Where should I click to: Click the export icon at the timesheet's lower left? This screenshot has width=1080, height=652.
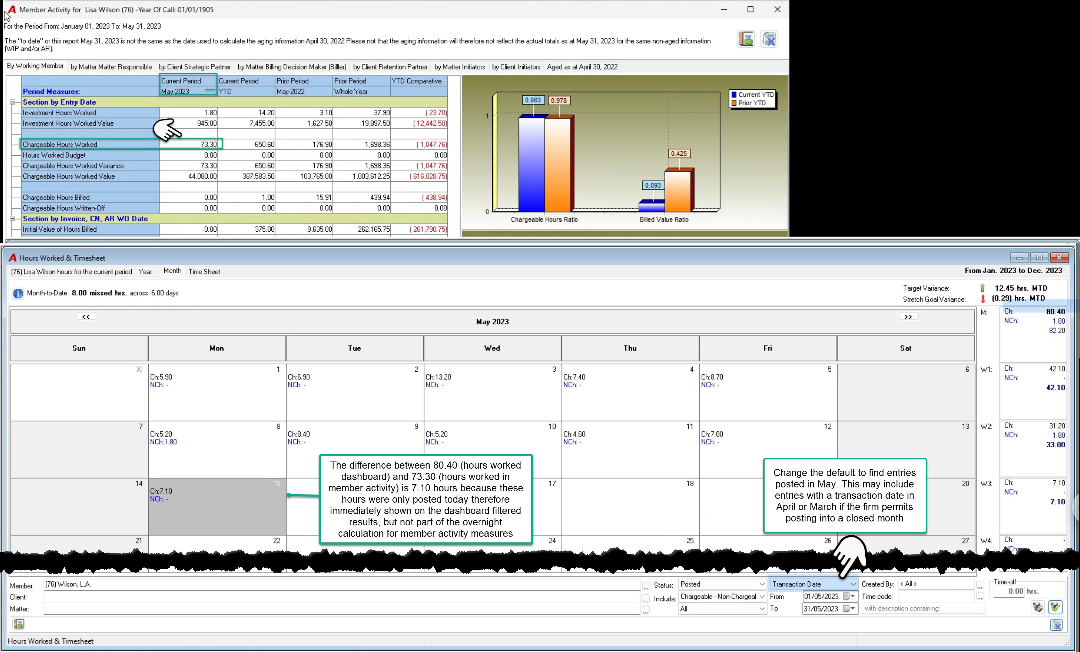coord(18,624)
